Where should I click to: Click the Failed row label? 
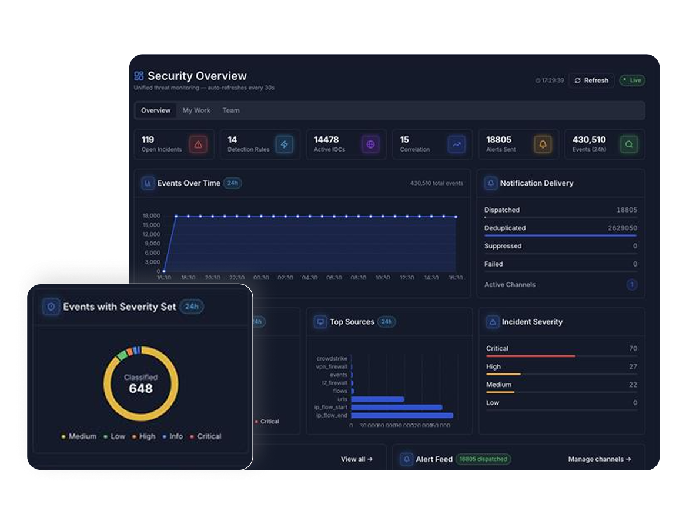tap(494, 264)
